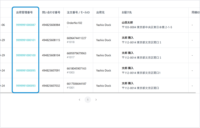Open shipment number 9999991000093
This screenshot has height=128, width=200.
point(26,86)
